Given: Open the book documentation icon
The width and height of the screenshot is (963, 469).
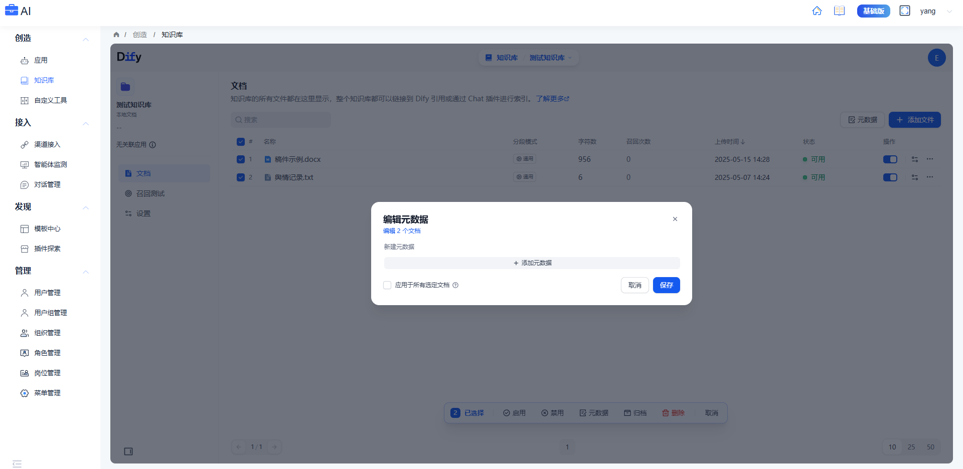Looking at the screenshot, I should tap(839, 11).
